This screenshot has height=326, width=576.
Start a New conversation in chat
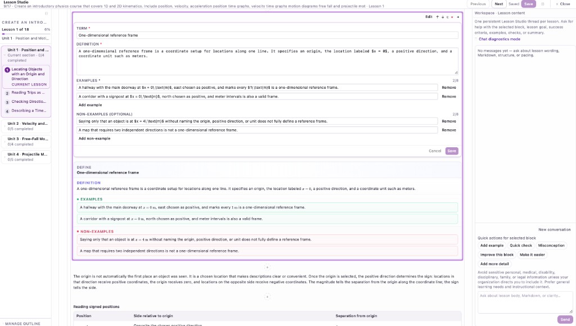click(x=554, y=229)
